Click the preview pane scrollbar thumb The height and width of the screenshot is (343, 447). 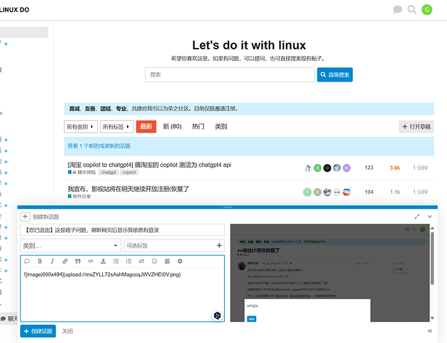(432, 258)
